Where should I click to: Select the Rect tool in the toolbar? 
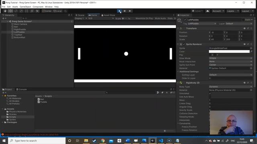point(27,11)
